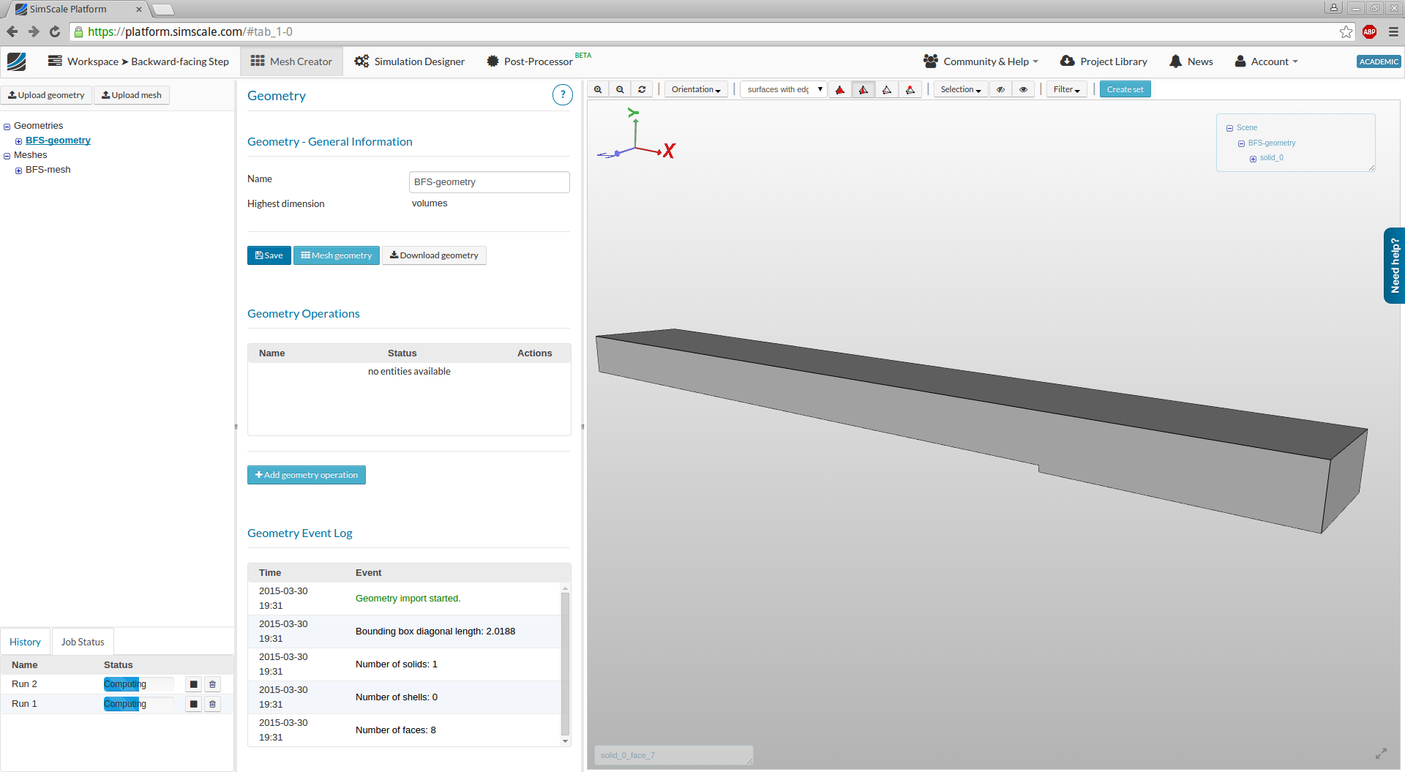Select the wireframe render mode icon

[887, 89]
